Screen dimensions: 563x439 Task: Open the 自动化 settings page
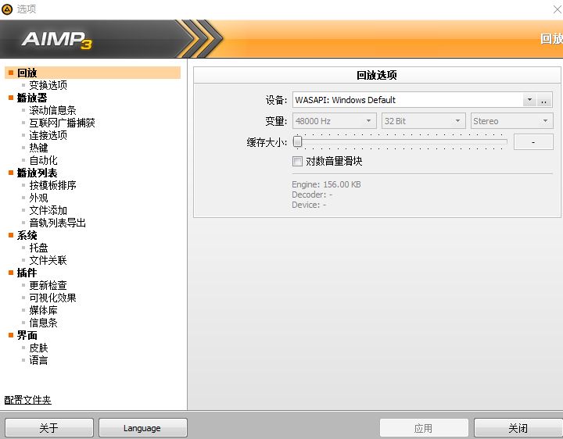(x=44, y=160)
